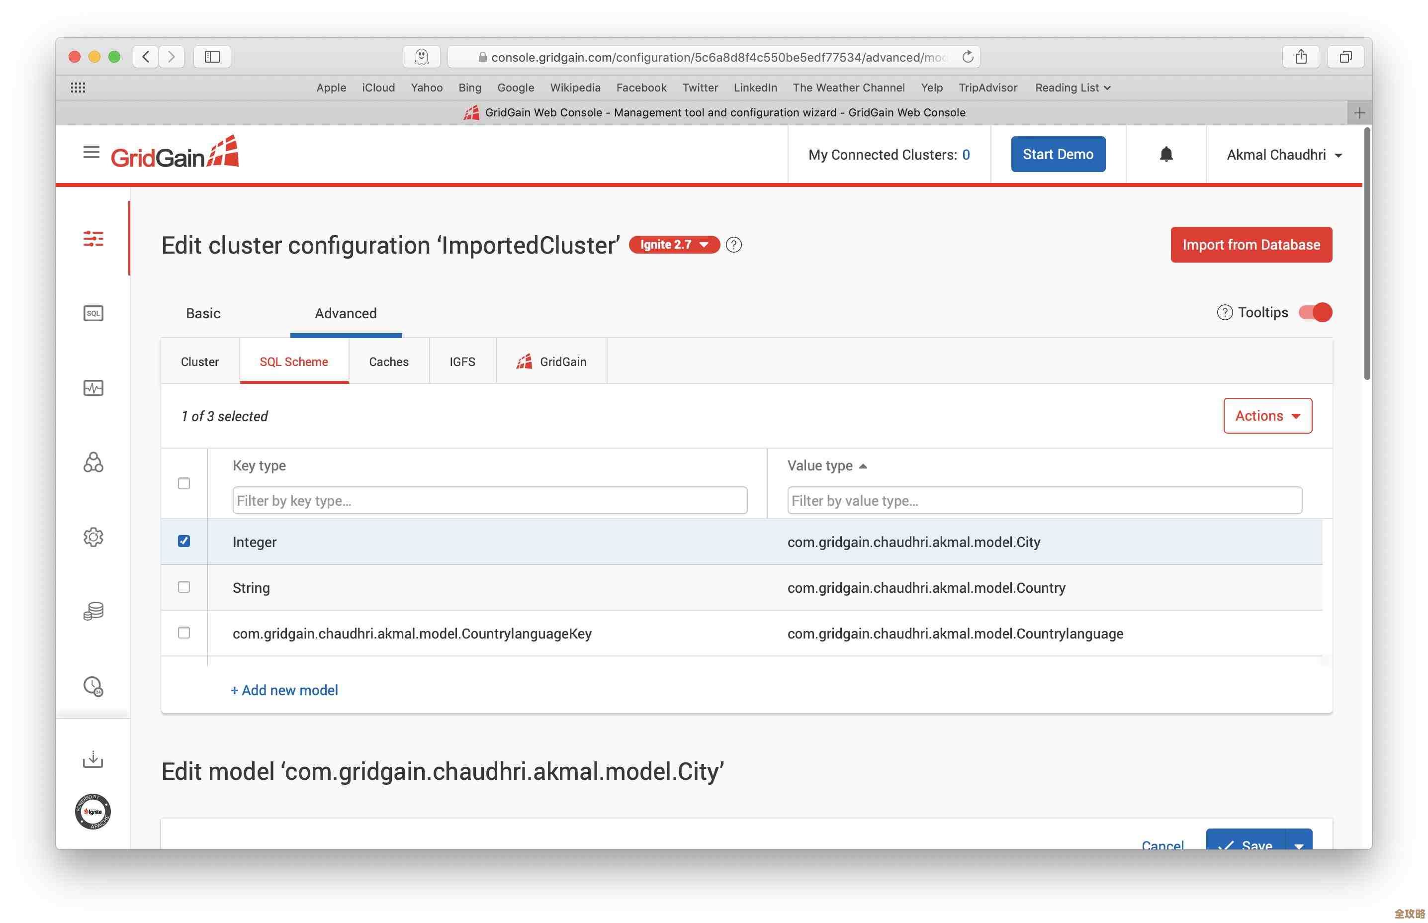1428x923 pixels.
Task: Click the help icon beside Ignite 2.7
Action: 733,245
